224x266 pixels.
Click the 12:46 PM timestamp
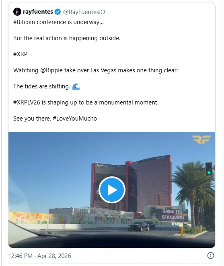(21, 256)
